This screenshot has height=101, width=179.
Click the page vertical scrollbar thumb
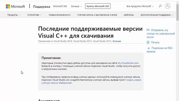[178, 12]
